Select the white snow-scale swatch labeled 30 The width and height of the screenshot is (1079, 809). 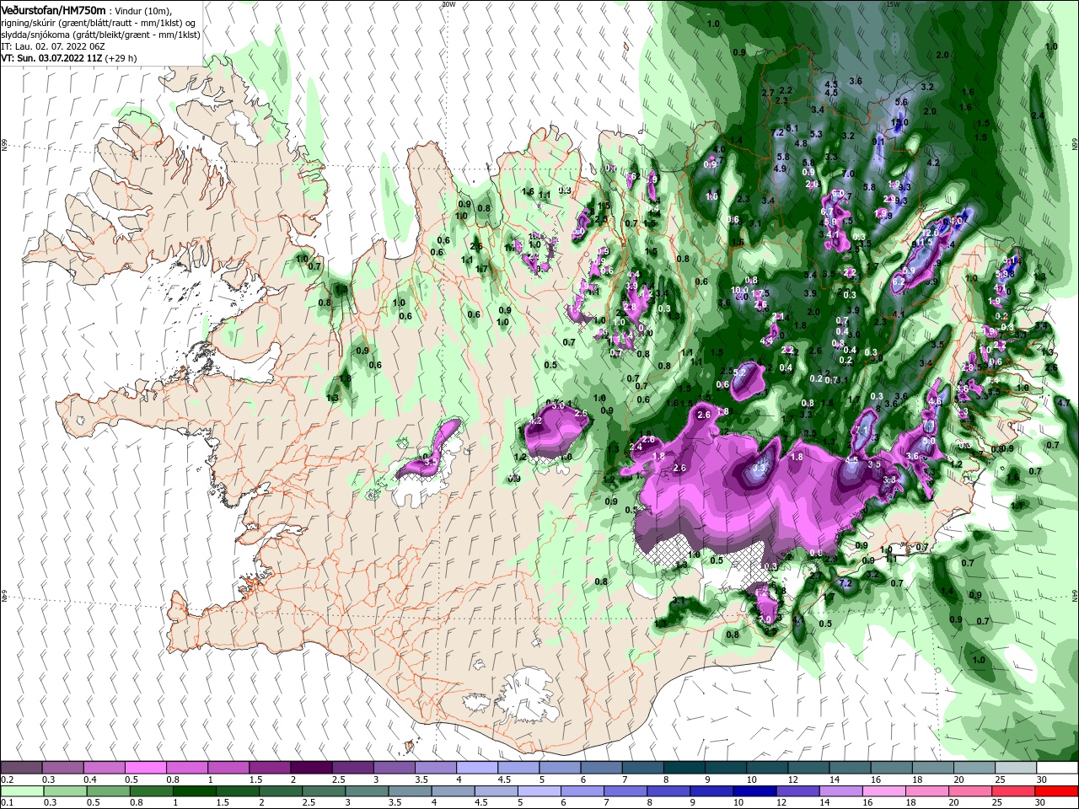tap(1057, 768)
